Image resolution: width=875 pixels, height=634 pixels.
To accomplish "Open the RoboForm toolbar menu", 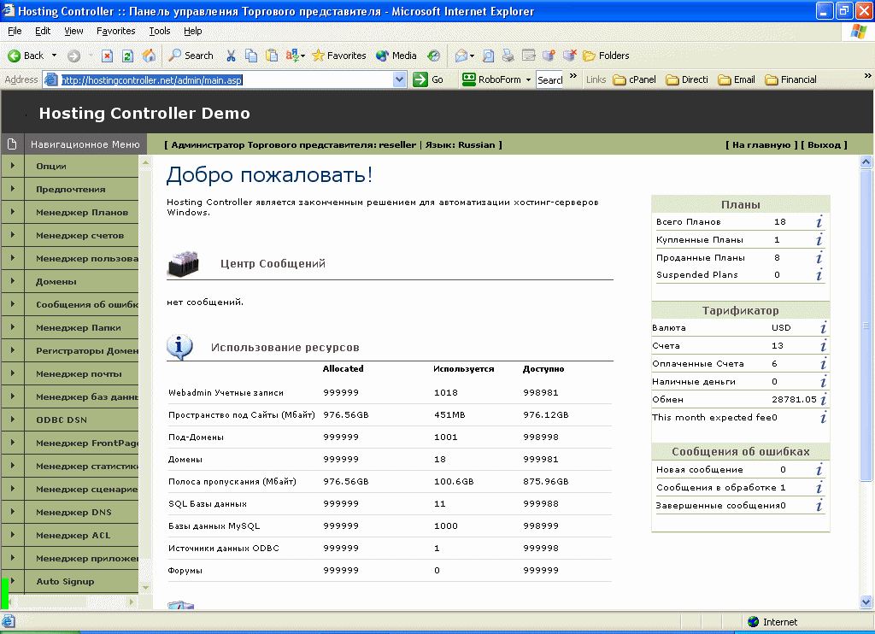I will point(496,79).
